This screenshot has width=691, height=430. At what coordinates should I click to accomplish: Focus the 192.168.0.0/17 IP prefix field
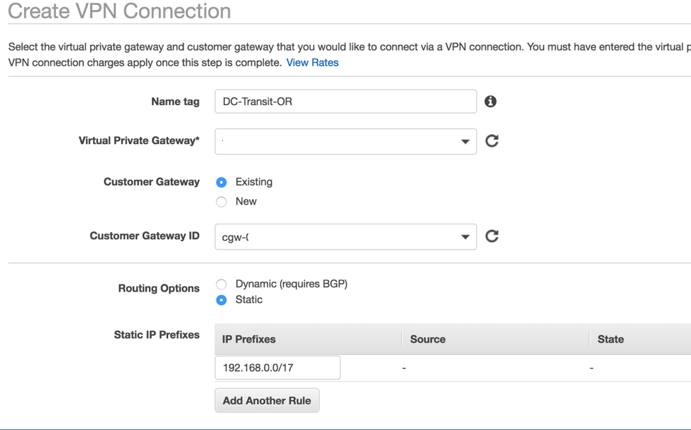pyautogui.click(x=277, y=368)
